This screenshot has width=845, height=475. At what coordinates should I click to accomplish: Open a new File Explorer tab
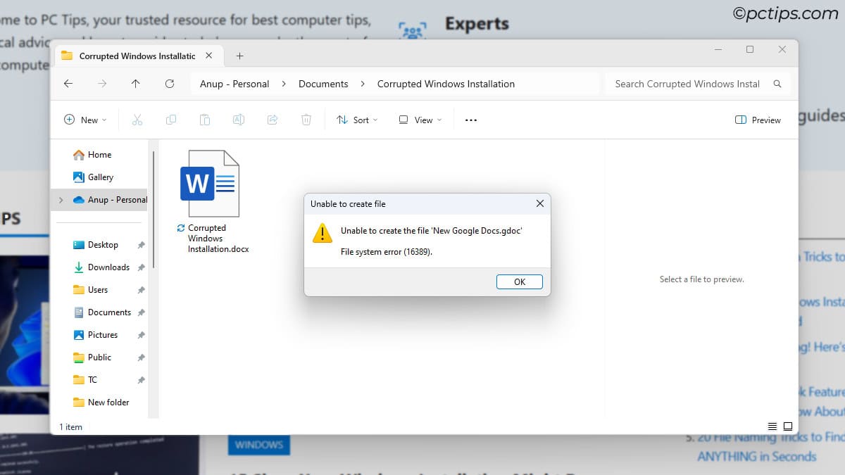click(x=241, y=56)
